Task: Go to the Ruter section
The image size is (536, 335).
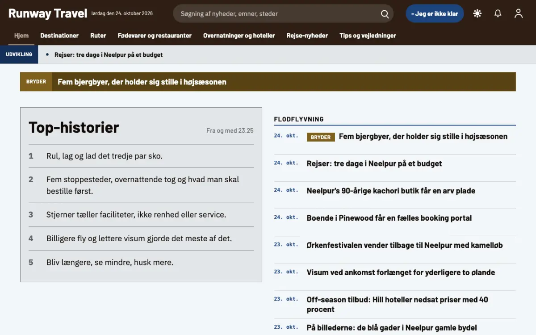Action: (98, 36)
